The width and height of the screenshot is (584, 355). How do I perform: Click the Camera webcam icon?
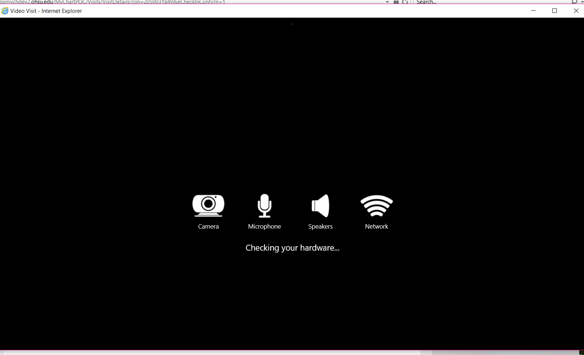pos(208,205)
